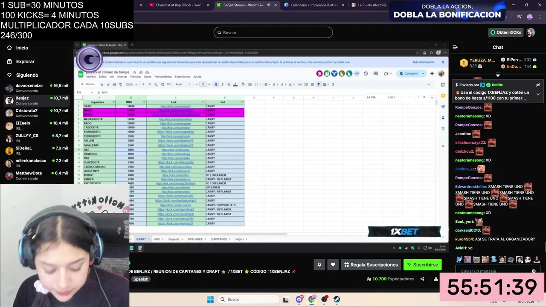The image size is (546, 307).
Task: Open Cristorata7 channel in sidebar
Action: [x=36, y=113]
